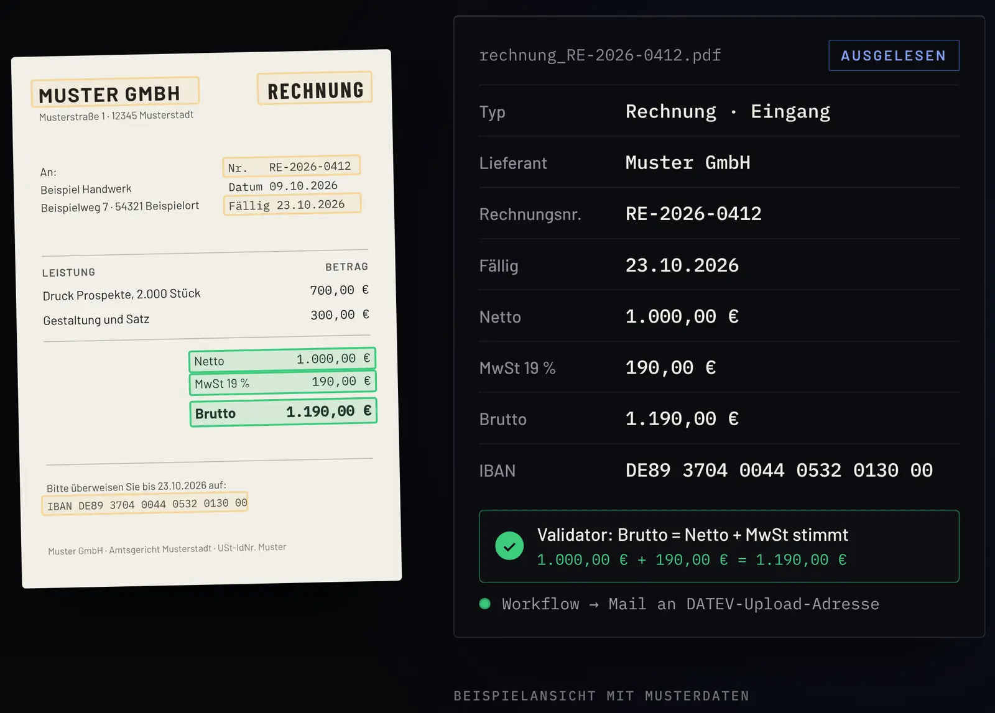The width and height of the screenshot is (995, 713).
Task: Click the green checkmark icon in the validator box
Action: [509, 546]
